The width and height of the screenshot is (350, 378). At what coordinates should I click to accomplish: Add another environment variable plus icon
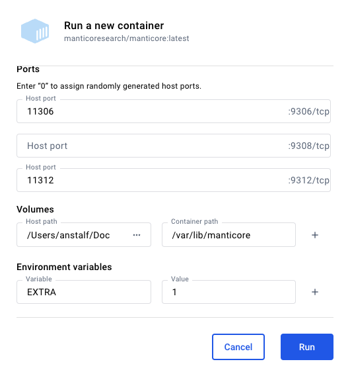tap(315, 292)
